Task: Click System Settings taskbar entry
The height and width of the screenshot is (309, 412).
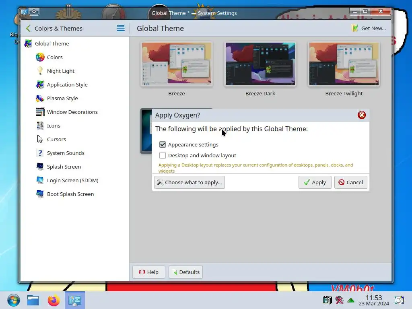Action: pos(74,300)
